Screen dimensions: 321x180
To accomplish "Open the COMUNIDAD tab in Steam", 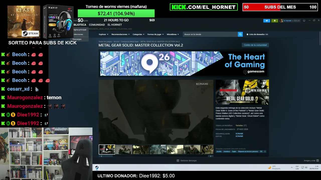I will coord(97,25).
